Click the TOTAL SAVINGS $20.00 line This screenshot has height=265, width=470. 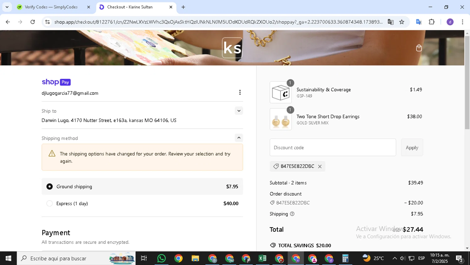[x=300, y=246]
